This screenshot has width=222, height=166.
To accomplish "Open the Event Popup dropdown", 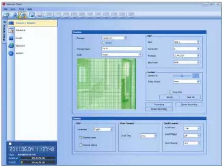I will 192,136.
